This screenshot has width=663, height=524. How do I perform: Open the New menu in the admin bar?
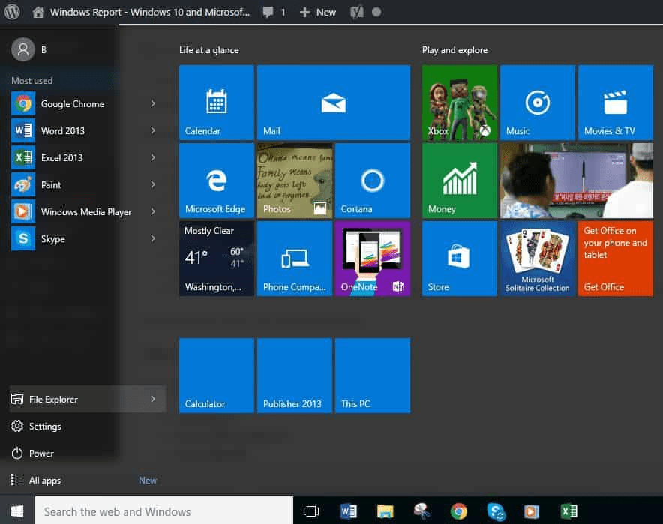click(x=317, y=12)
